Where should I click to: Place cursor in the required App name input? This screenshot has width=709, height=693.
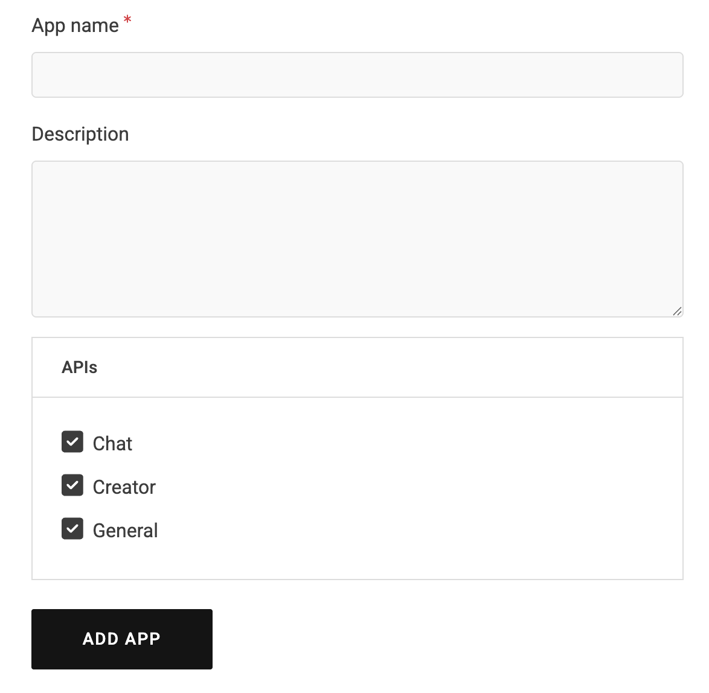[357, 75]
